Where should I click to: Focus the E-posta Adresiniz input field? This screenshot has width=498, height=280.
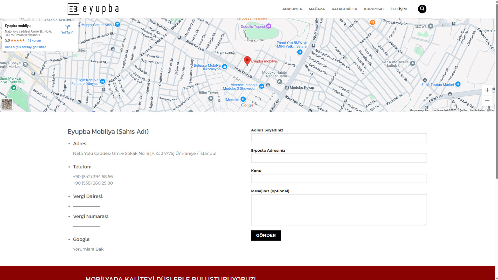[x=339, y=158]
